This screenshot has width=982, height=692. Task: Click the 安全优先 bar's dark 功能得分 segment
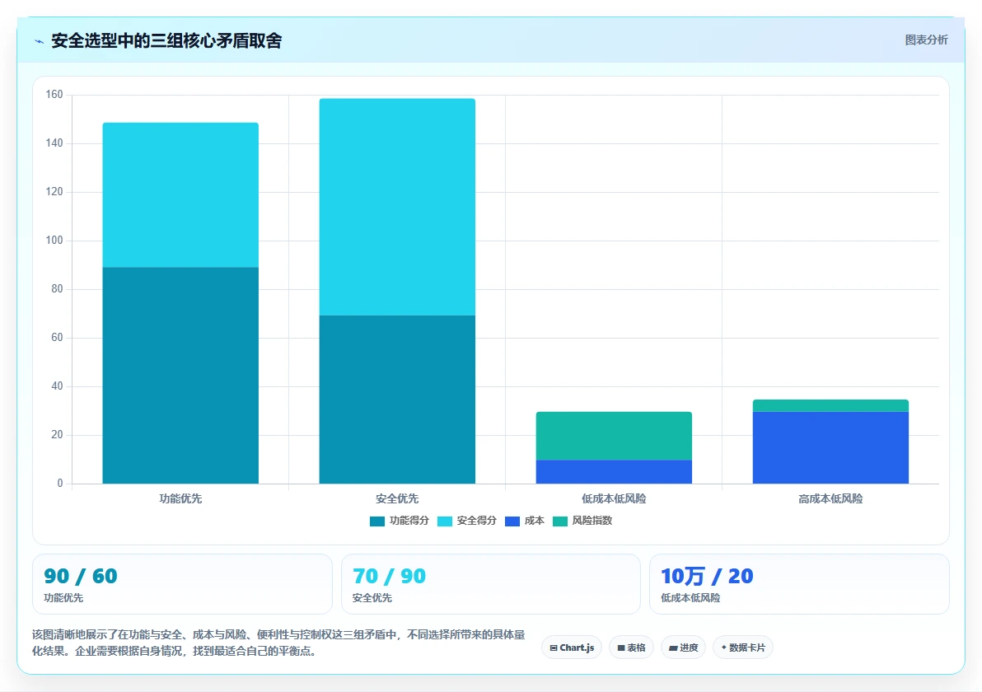[397, 400]
